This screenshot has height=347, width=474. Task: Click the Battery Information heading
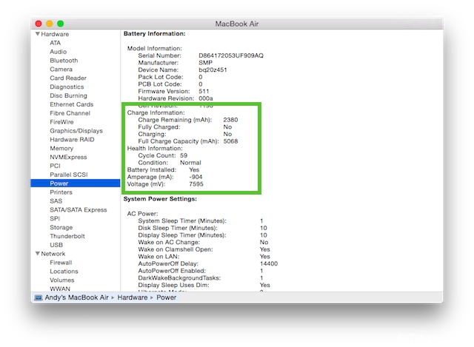(155, 33)
